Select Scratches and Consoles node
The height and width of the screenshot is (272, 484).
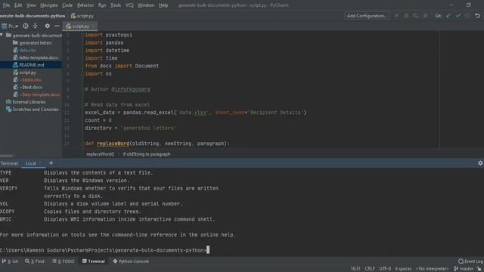36,110
